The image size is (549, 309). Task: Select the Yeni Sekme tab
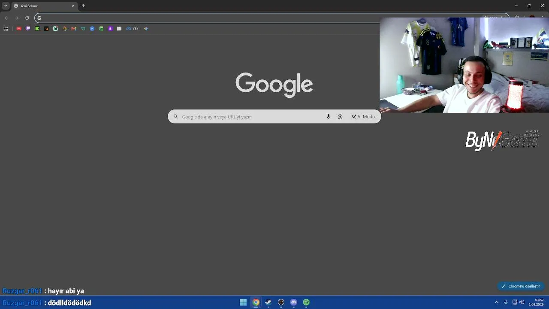tap(44, 6)
